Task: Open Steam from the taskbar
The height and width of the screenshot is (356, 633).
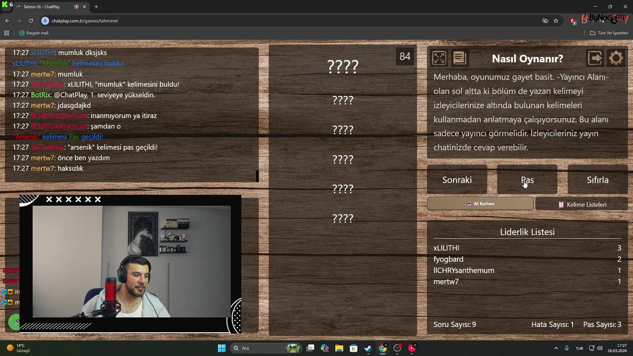Action: [368, 348]
